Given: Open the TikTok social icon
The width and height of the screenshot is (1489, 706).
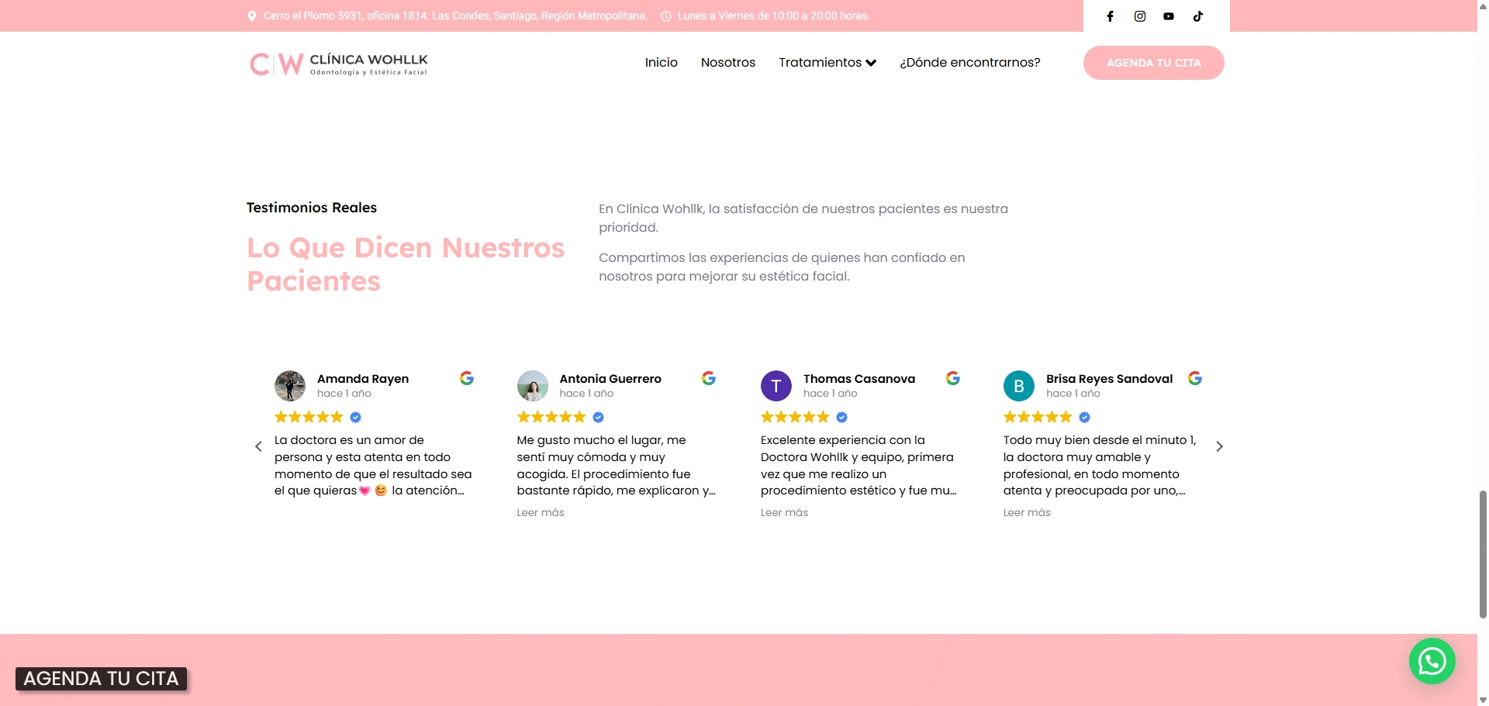Looking at the screenshot, I should click(x=1198, y=16).
